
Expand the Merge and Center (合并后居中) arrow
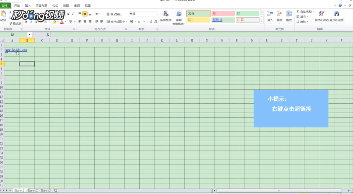126,22
